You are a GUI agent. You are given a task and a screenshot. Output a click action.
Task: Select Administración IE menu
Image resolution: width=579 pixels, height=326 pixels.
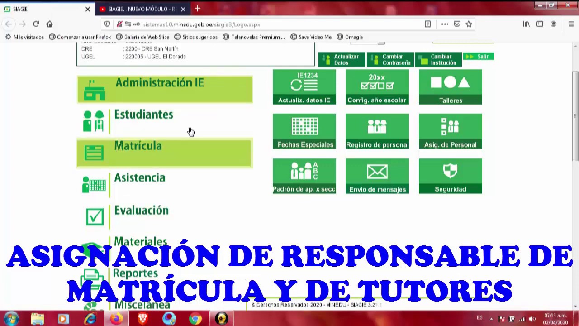tap(165, 89)
